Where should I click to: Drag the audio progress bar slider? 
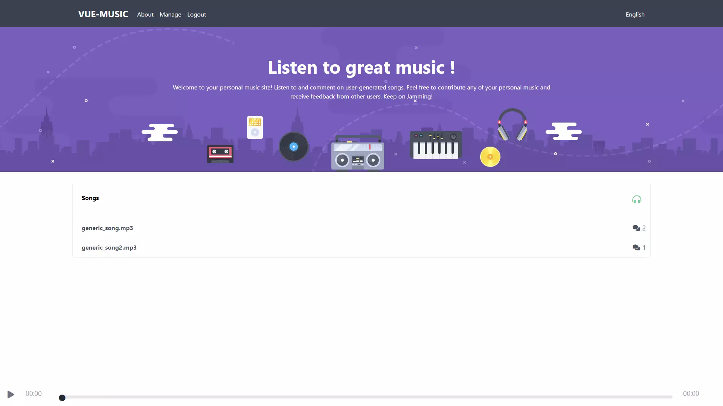(62, 398)
